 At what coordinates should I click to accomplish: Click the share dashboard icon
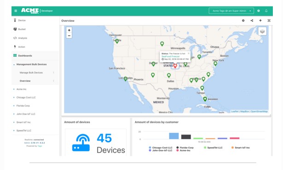[x=252, y=21]
